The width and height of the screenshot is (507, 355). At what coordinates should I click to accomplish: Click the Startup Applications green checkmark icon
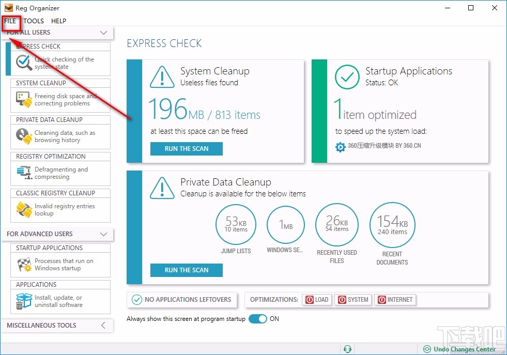347,77
